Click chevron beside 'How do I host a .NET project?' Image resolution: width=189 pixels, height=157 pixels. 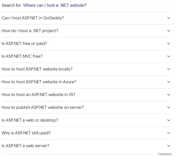coord(168,31)
